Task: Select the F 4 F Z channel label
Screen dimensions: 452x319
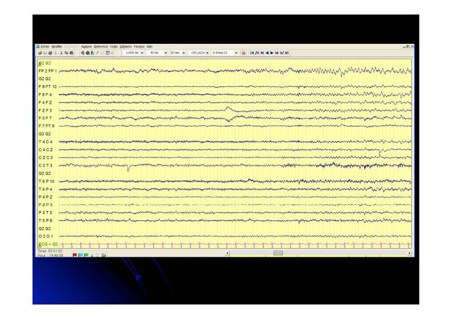Action: click(45, 102)
